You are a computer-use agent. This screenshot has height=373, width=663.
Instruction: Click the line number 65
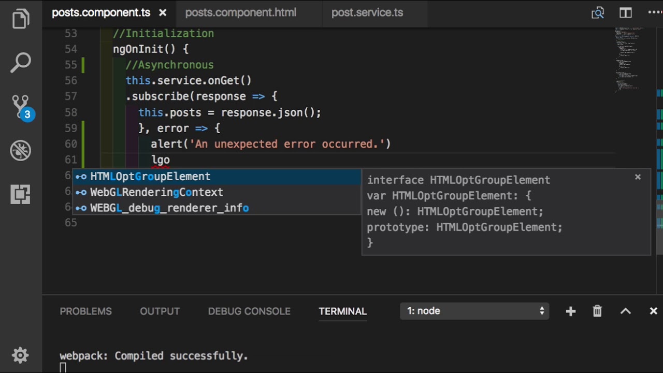[71, 223]
